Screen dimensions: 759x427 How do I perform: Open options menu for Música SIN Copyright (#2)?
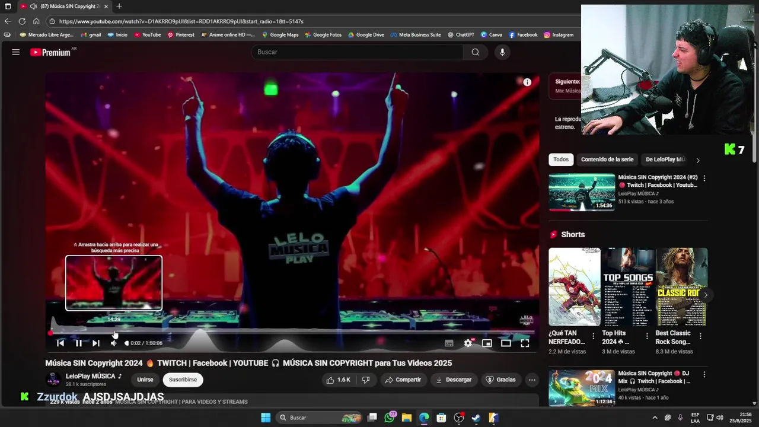coord(704,178)
